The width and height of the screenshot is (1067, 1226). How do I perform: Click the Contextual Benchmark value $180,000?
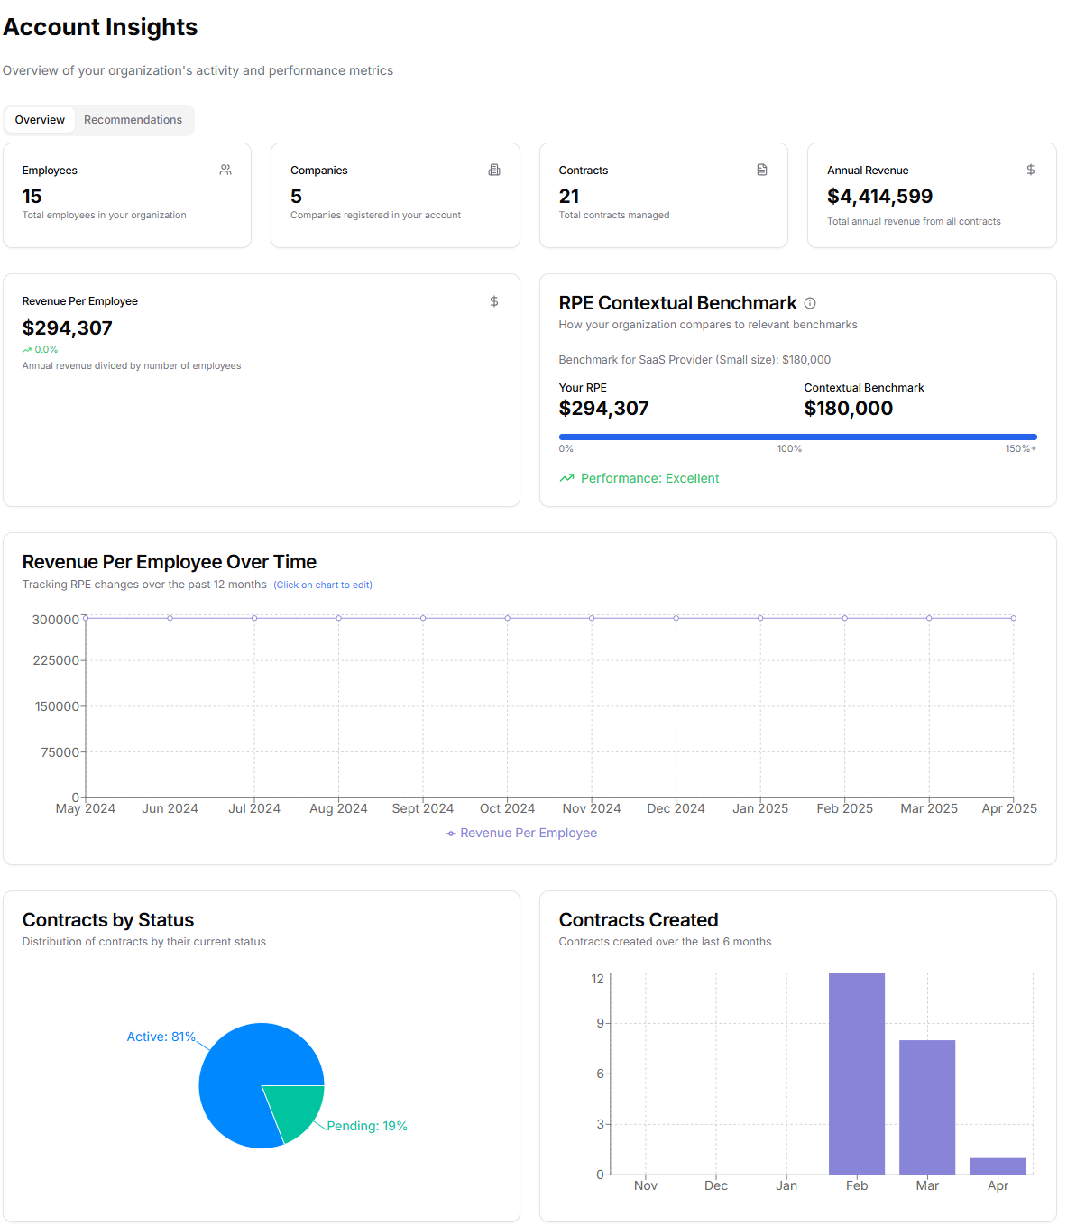point(849,409)
